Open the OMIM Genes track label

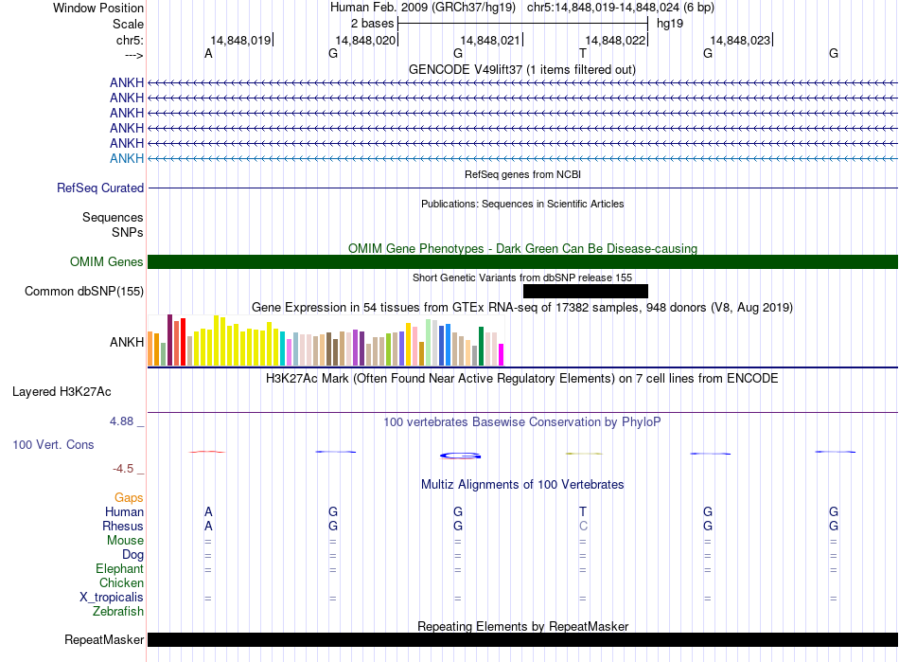[x=107, y=261]
